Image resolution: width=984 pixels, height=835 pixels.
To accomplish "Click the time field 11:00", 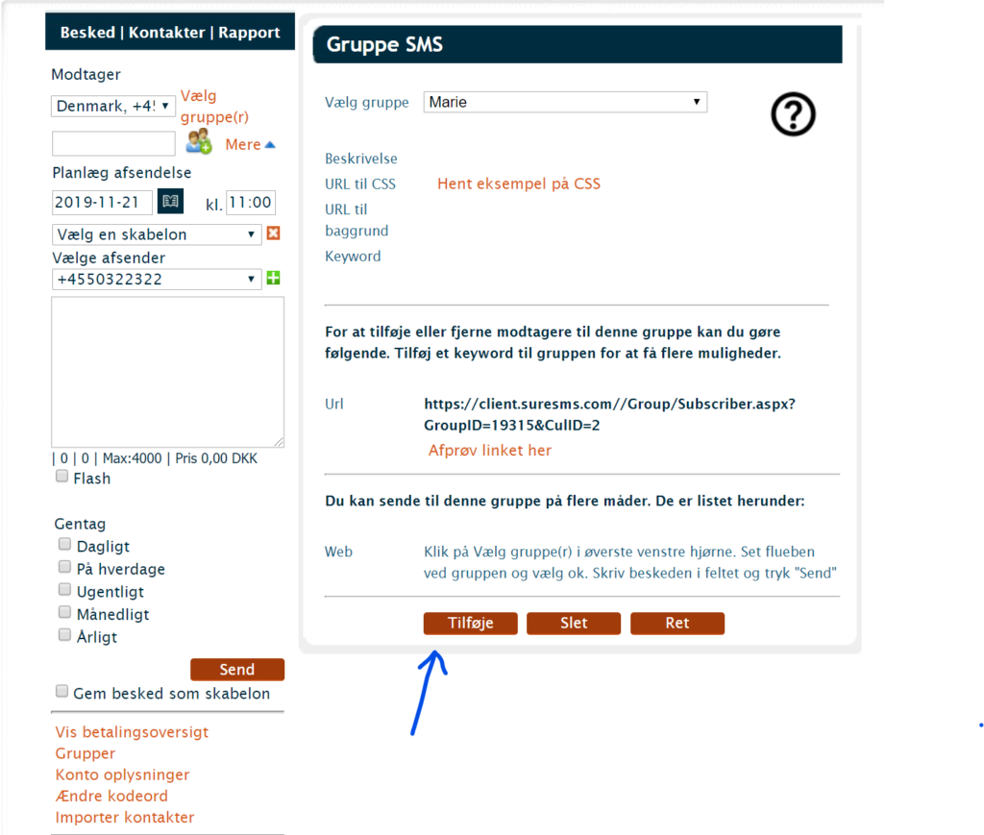I will (x=251, y=203).
